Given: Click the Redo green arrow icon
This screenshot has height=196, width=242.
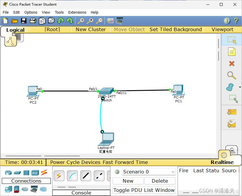Looking at the screenshot, I should 69,21.
